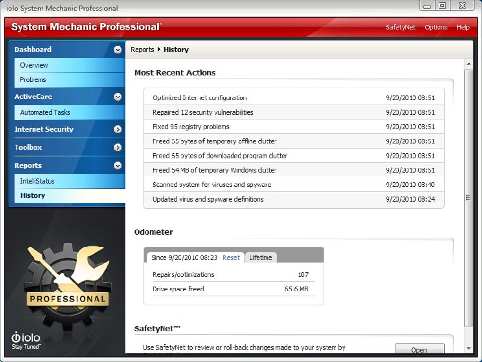The image size is (482, 362).
Task: Go to Automated Tasks
Action: [69, 112]
